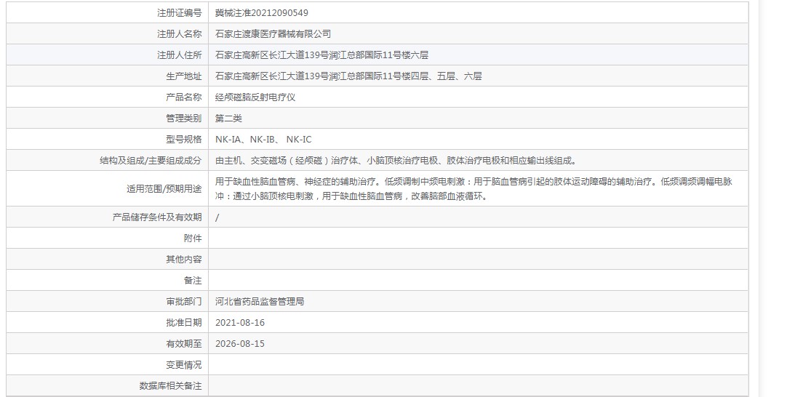Select registration number 冀械注准20212090549
The image size is (803, 397).
(x=262, y=13)
